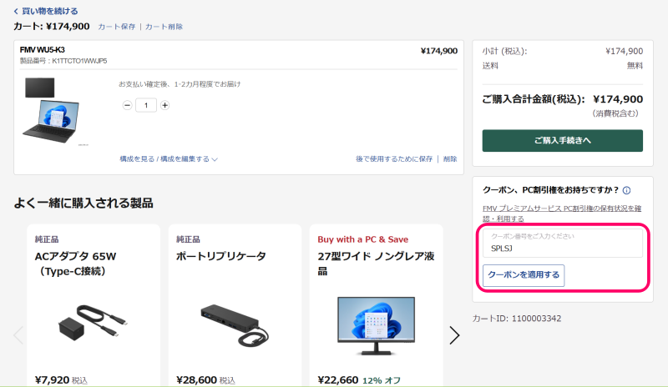Image resolution: width=668 pixels, height=387 pixels.
Task: Select 27型ワイド ノングレア液晶 title
Action: coord(377,264)
